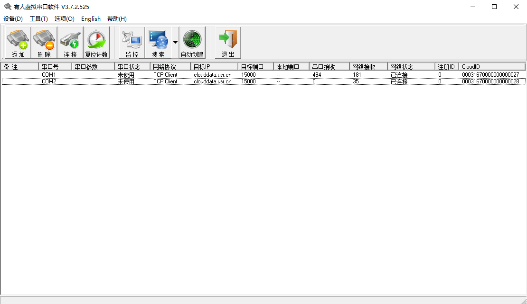This screenshot has width=527, height=304.
Task: Click the 自动创建 (Auto create) radar icon
Action: (x=192, y=42)
